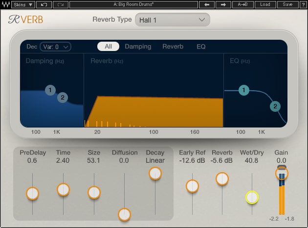Click the Load preset button

[x=264, y=4]
